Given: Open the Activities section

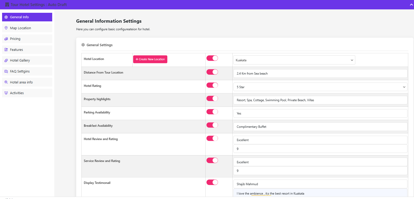Looking at the screenshot, I should click(17, 93).
